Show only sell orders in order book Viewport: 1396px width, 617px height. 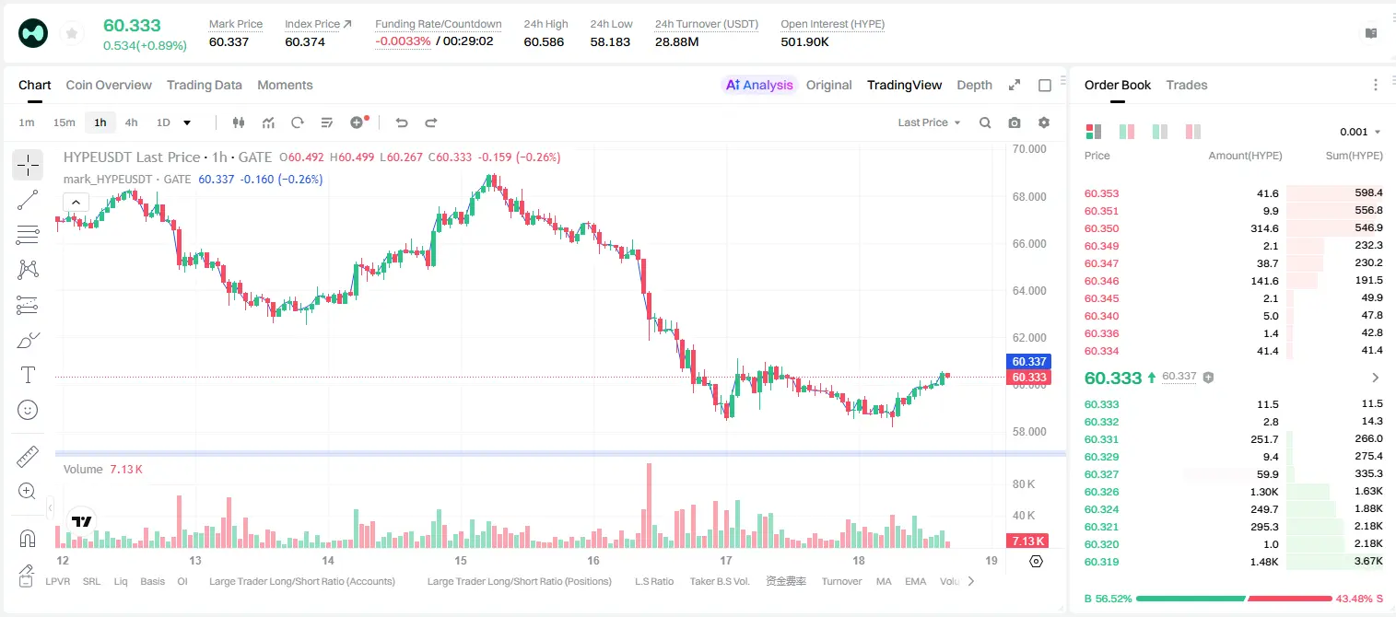(x=1193, y=132)
